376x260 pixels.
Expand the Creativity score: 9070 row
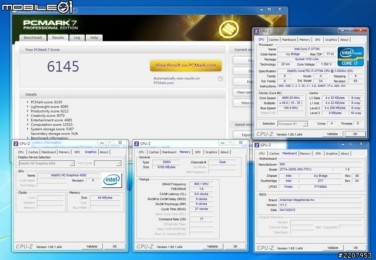point(28,116)
